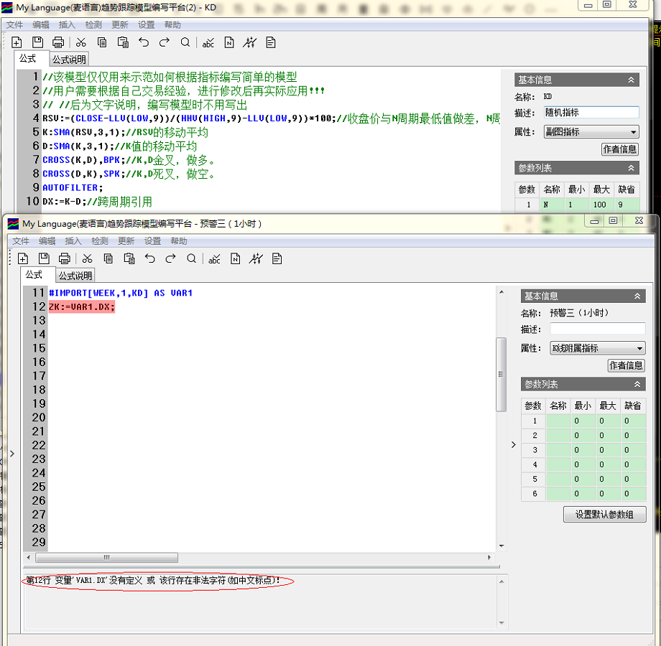Open the 检测 menu in the 预警三 window
This screenshot has height=646, width=661.
(x=100, y=241)
